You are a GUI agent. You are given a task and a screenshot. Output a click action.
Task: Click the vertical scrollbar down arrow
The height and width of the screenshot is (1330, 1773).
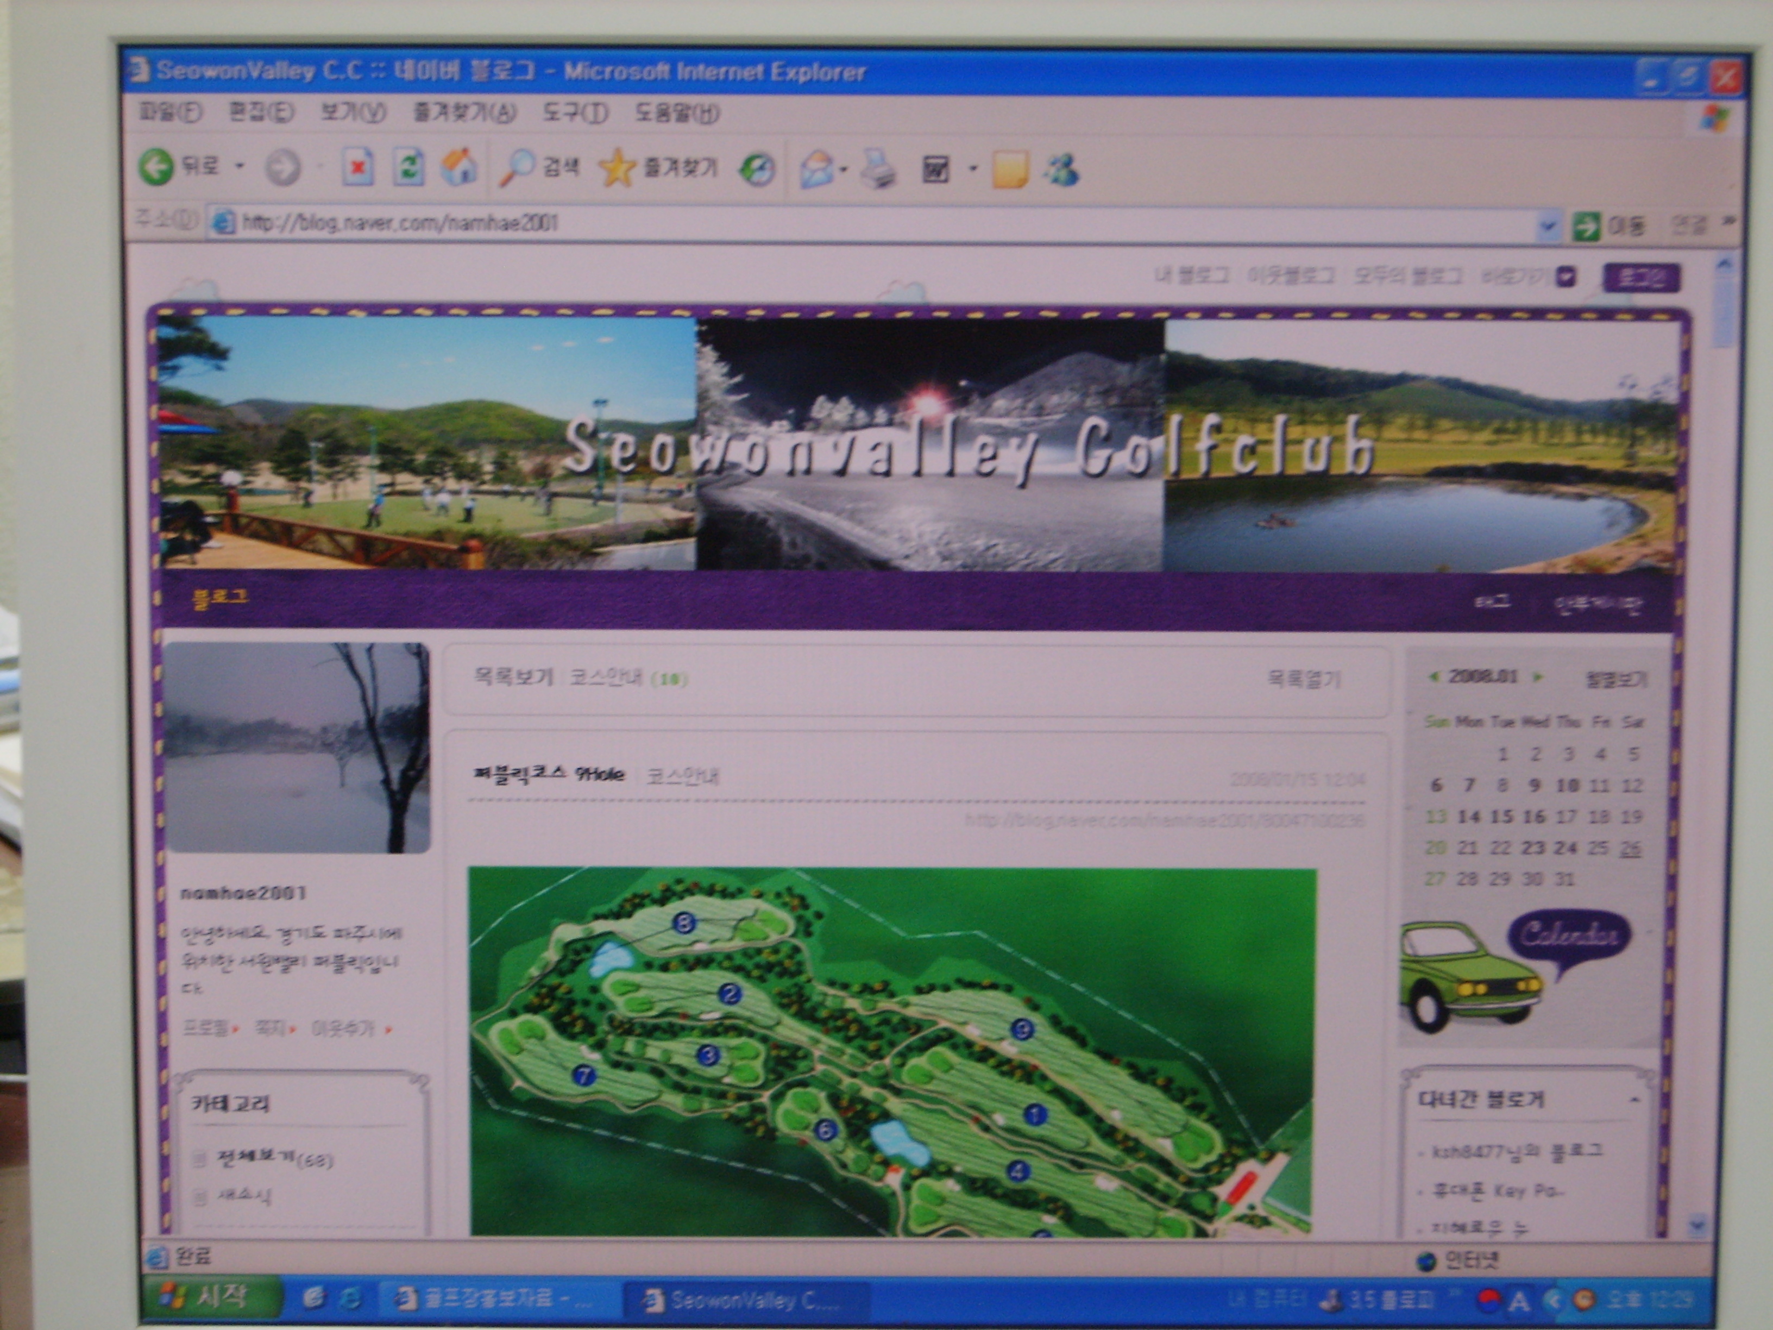pos(1697,1225)
